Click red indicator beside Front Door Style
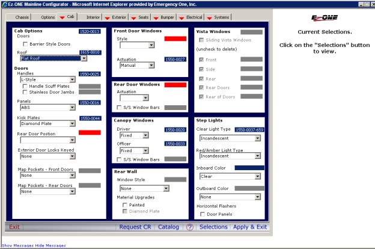The width and height of the screenshot is (375, 249). point(175,38)
